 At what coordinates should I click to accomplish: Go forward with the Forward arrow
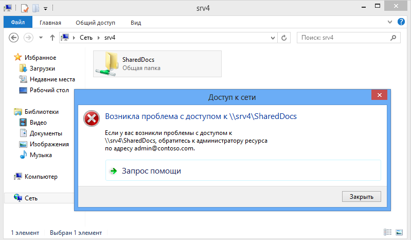click(28, 38)
